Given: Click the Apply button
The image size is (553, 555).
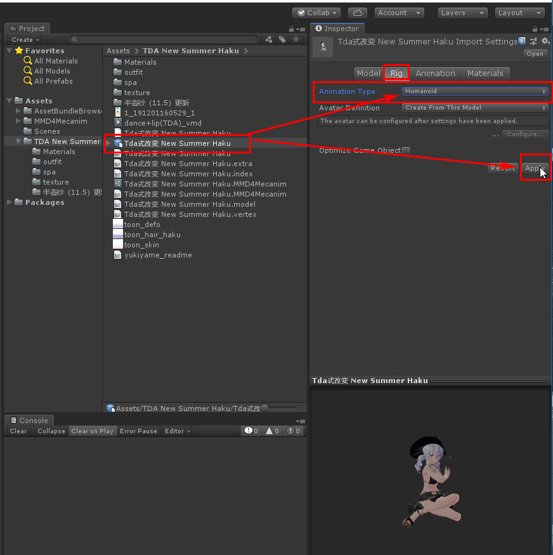Looking at the screenshot, I should pyautogui.click(x=535, y=168).
